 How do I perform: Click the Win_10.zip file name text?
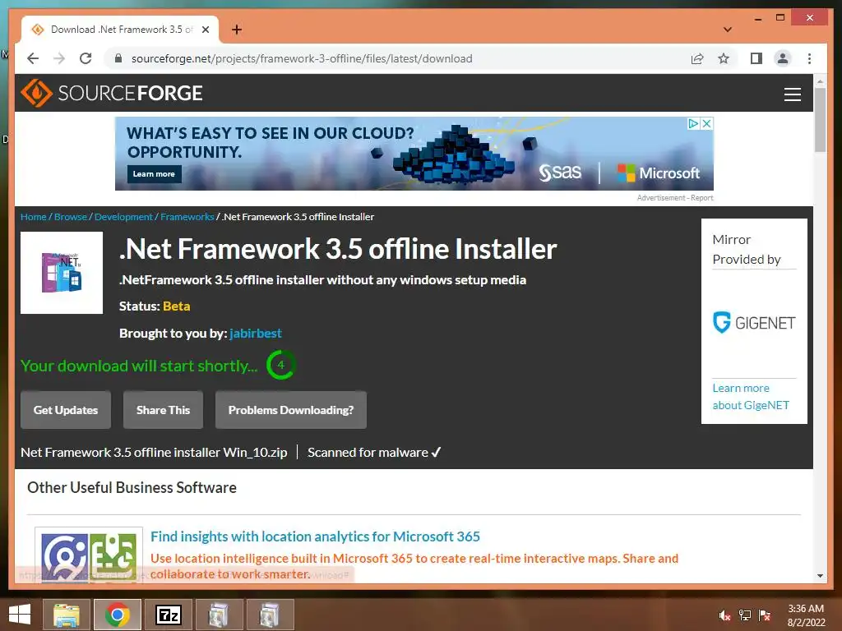click(x=154, y=453)
